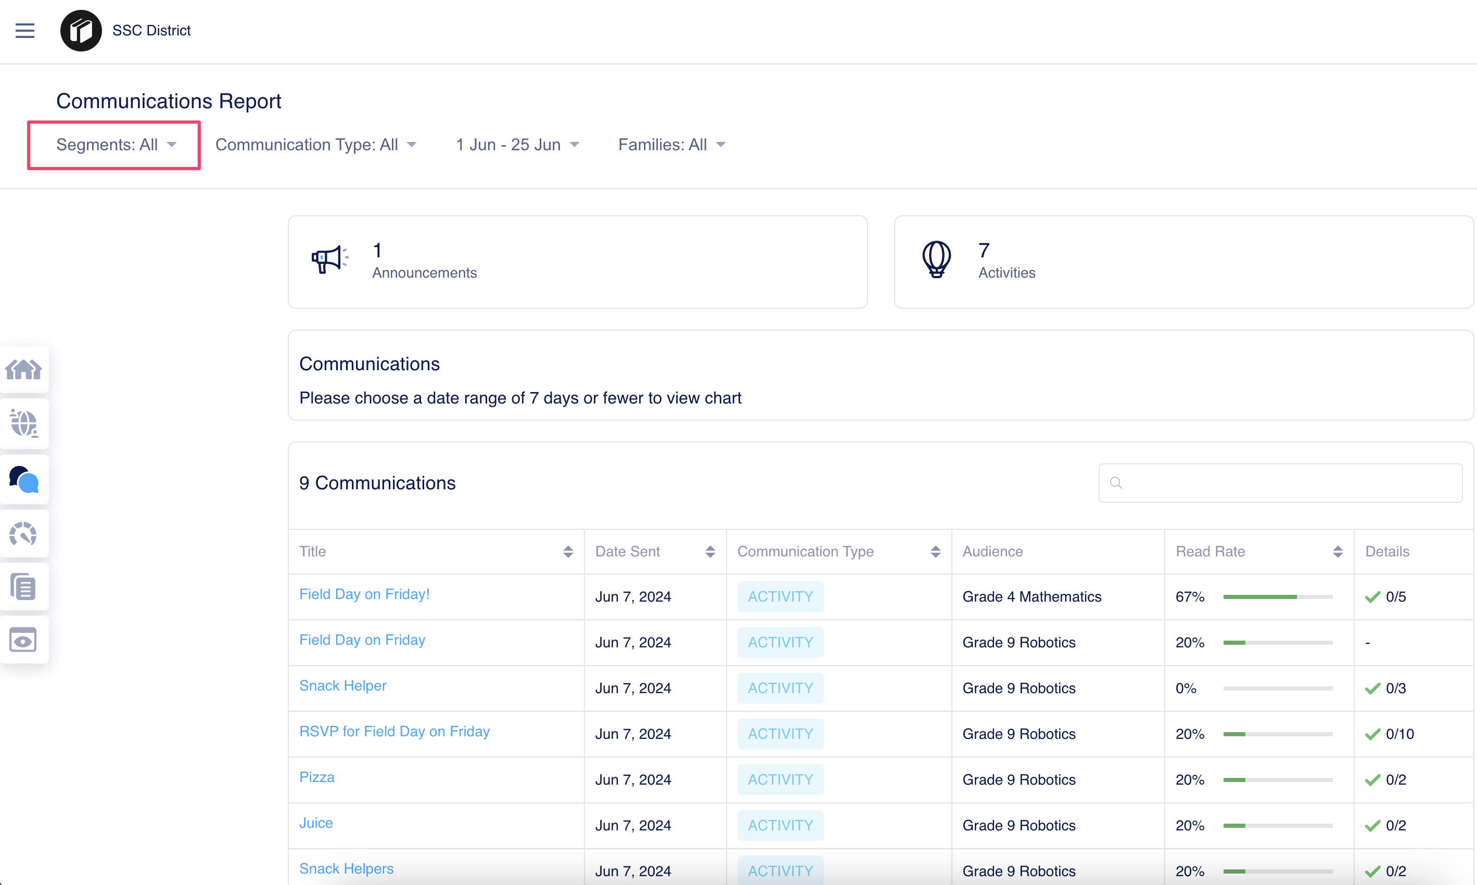Click the SSC District logo

click(x=81, y=30)
